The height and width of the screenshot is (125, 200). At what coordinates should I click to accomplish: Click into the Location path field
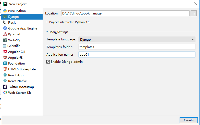[125, 13]
